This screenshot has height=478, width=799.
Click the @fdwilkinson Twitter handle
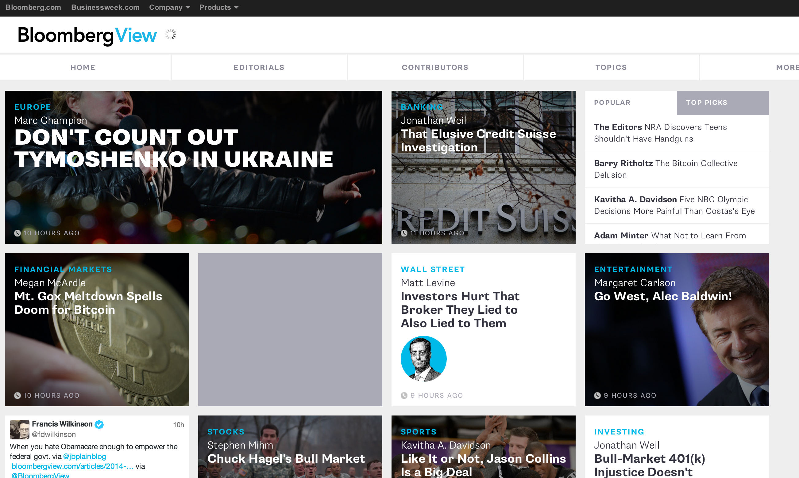pos(54,434)
